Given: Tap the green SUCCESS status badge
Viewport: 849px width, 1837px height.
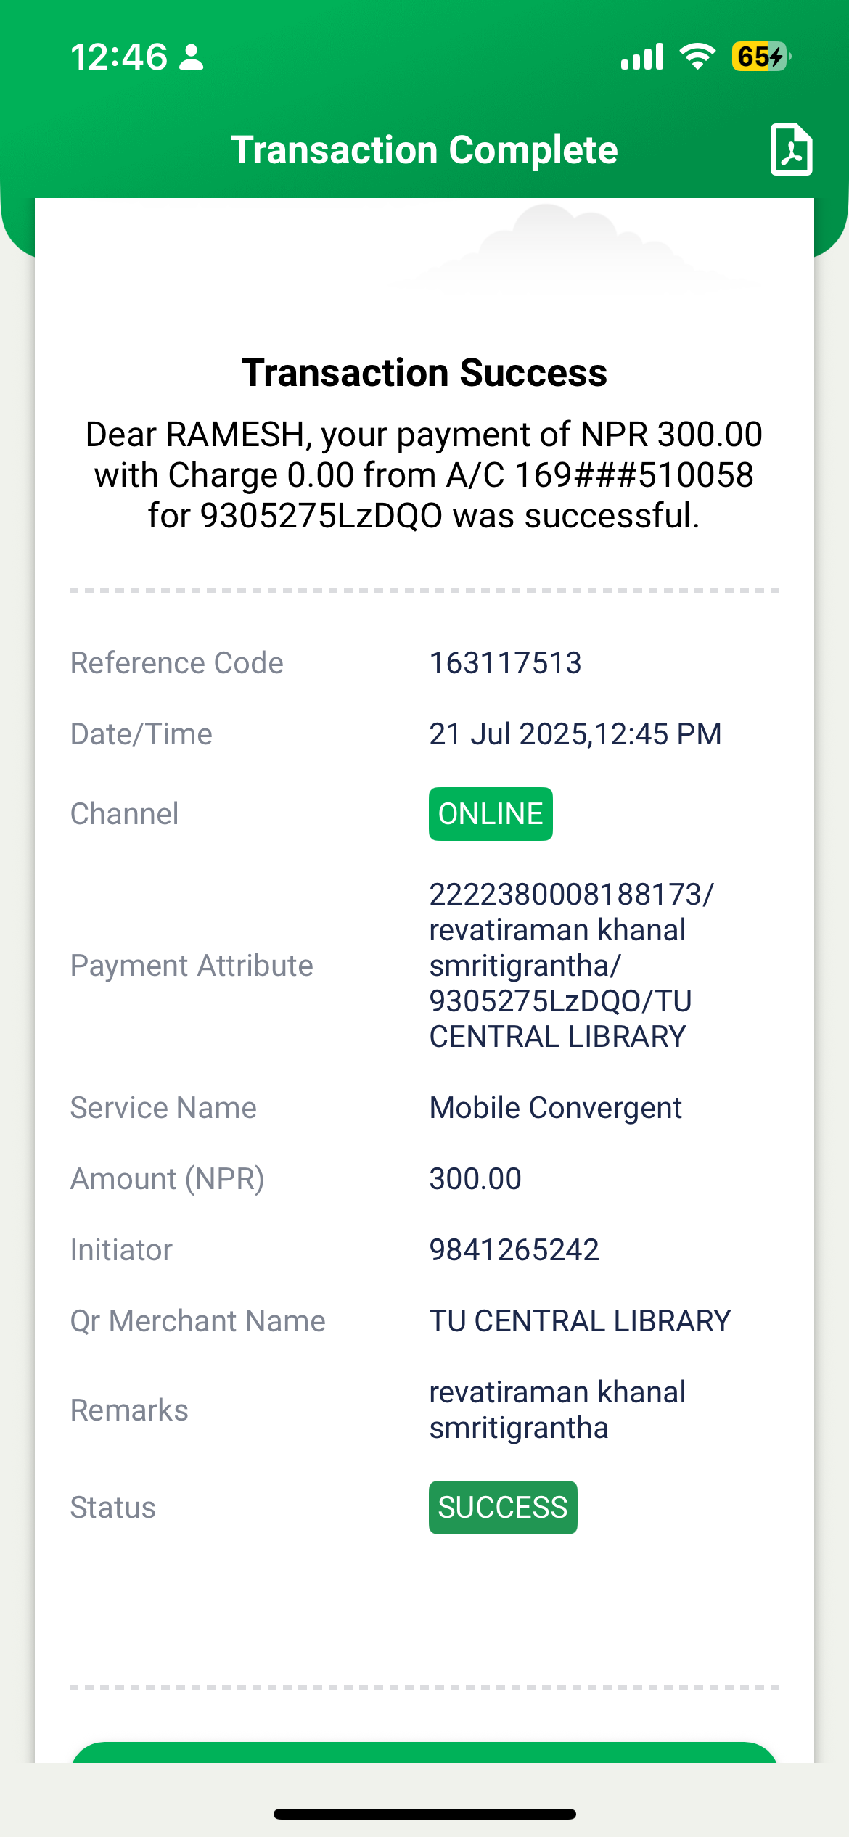Looking at the screenshot, I should (x=503, y=1508).
